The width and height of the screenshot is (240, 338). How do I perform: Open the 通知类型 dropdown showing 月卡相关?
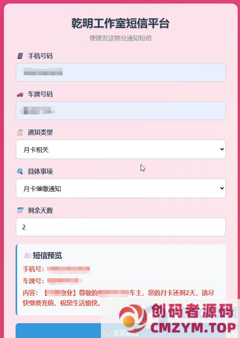tap(121, 149)
